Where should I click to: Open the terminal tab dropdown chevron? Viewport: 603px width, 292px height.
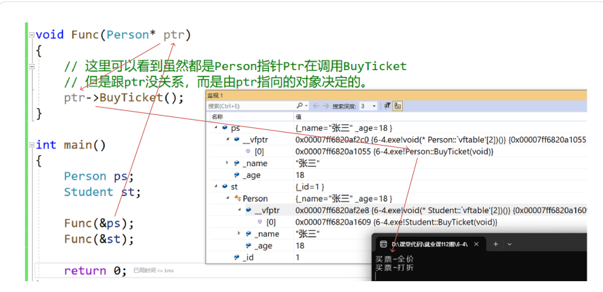[x=510, y=244]
